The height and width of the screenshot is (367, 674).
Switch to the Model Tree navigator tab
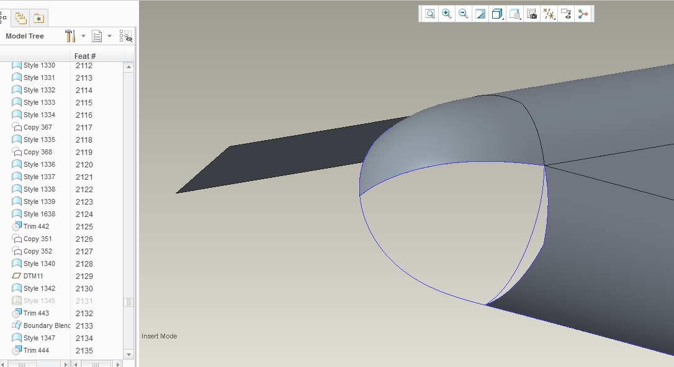[x=4, y=18]
